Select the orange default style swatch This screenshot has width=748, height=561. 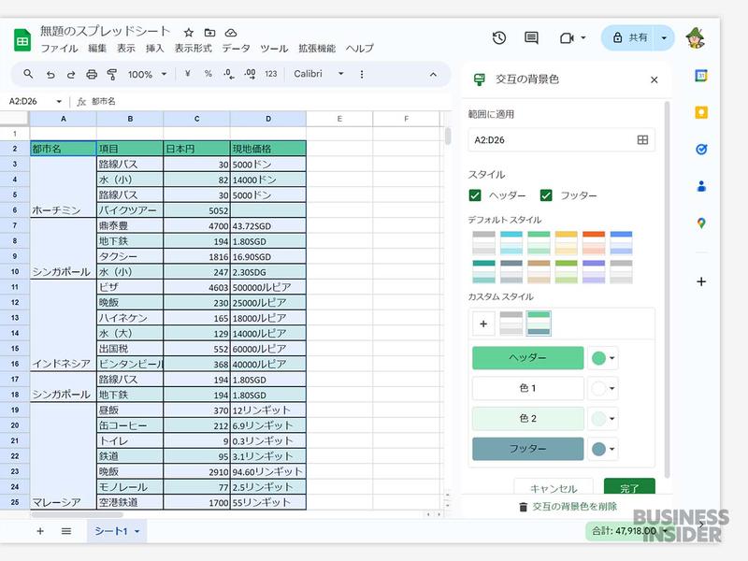click(594, 242)
